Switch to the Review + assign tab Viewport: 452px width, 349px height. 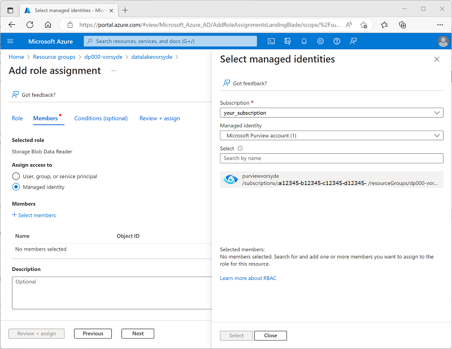(160, 118)
